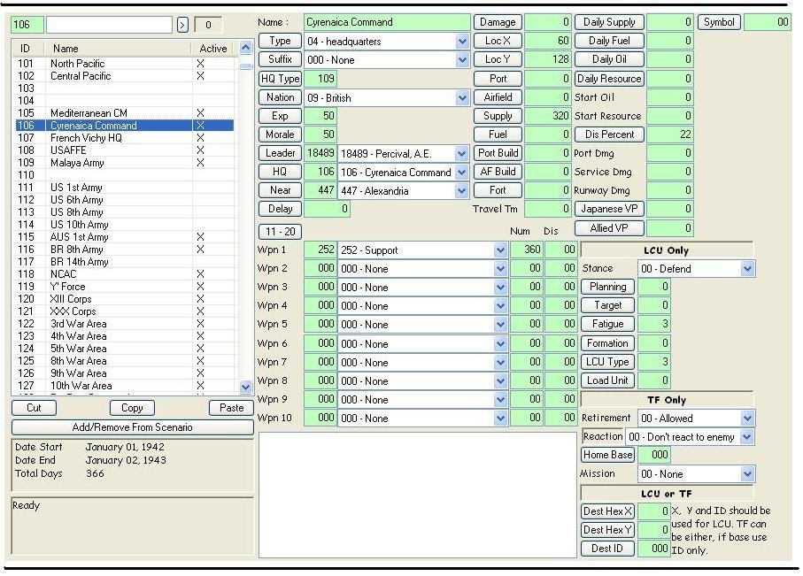Click the HQ Type button
The image size is (803, 576).
[280, 79]
